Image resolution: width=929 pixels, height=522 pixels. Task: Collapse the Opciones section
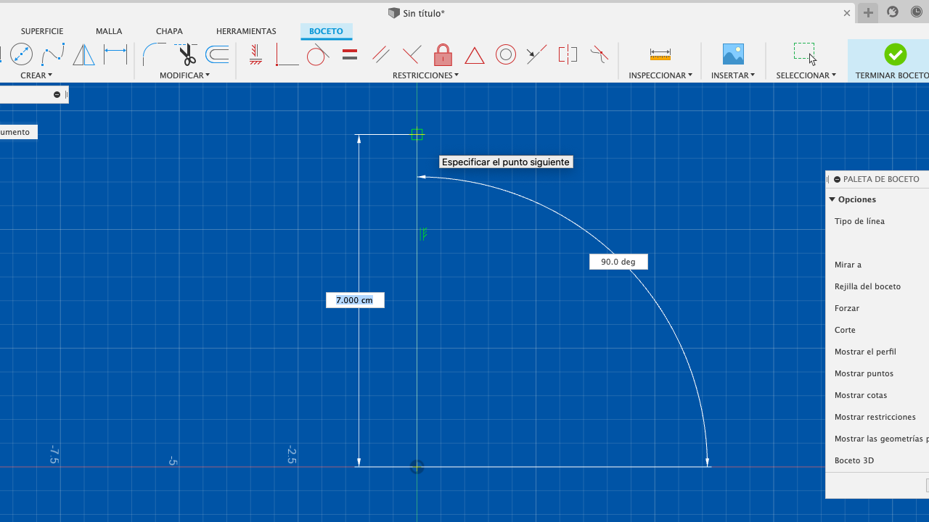[x=832, y=199]
